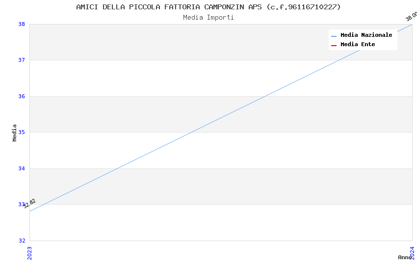417x270 pixels.
Task: Click the 38.00 data point label
Action: click(x=411, y=17)
